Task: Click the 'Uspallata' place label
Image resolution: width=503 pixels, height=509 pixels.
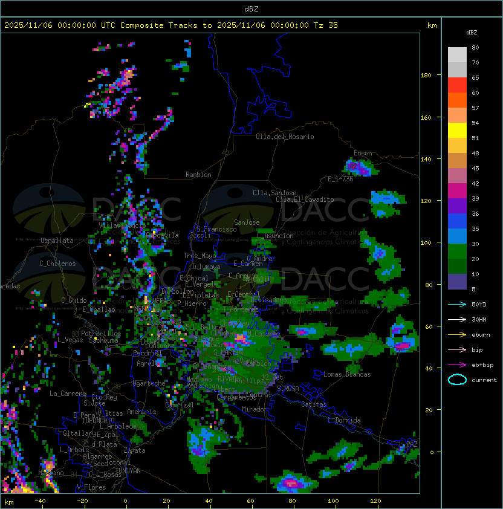Action: click(57, 241)
